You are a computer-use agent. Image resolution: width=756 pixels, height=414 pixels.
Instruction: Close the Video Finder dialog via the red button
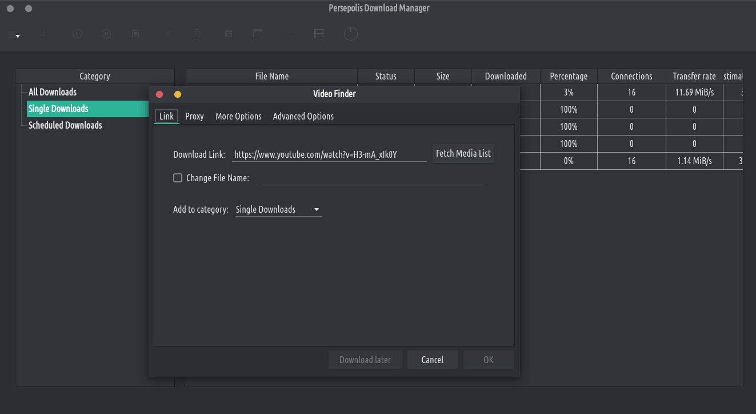coord(160,94)
